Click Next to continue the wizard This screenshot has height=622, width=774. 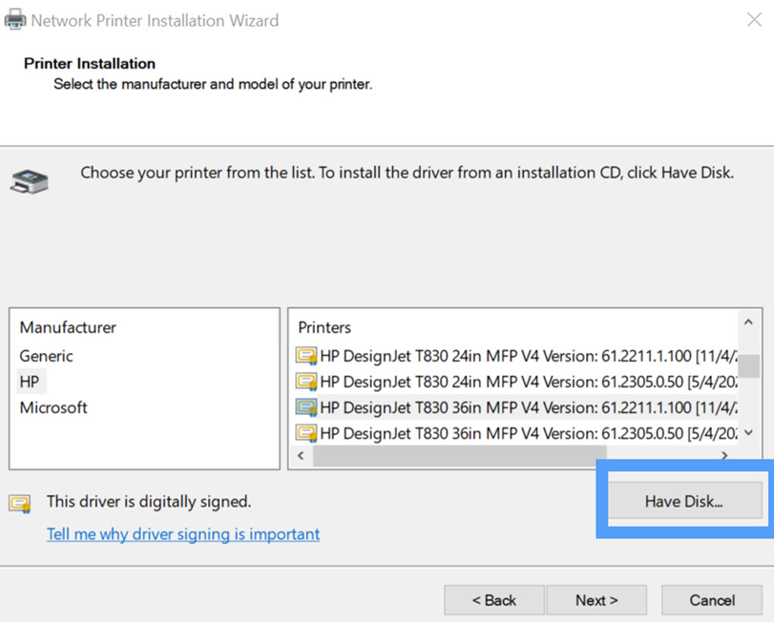coord(596,600)
